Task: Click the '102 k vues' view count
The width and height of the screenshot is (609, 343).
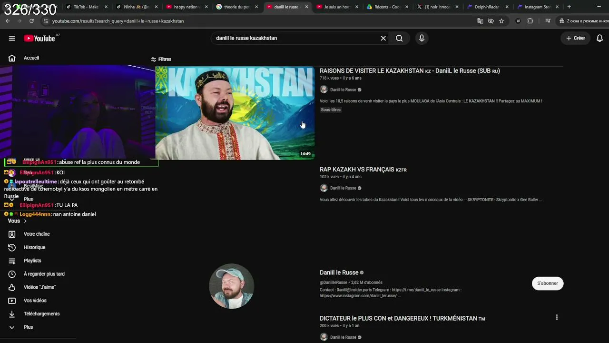Action: [329, 177]
